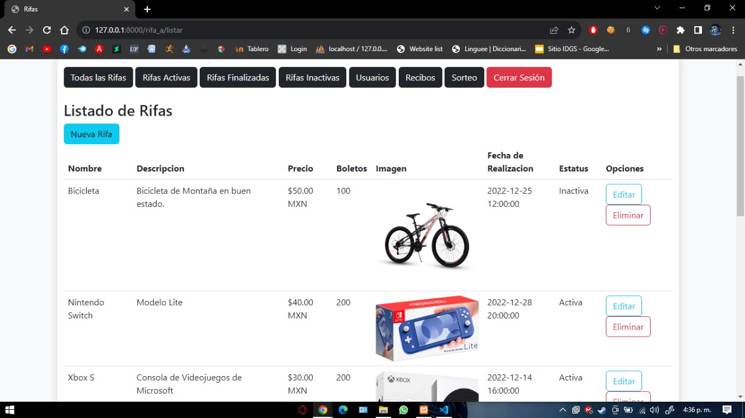Open WhatsApp from the taskbar

(404, 410)
